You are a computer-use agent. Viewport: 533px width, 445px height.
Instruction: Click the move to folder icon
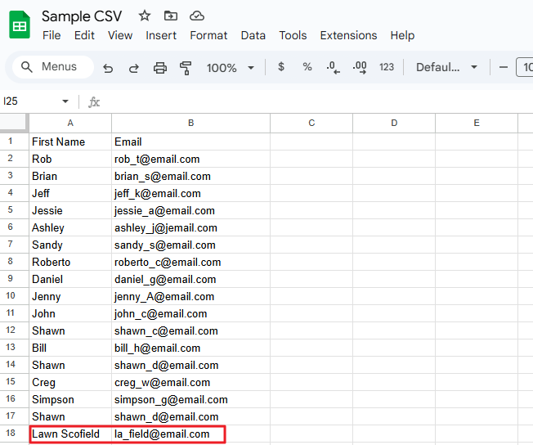coord(170,16)
